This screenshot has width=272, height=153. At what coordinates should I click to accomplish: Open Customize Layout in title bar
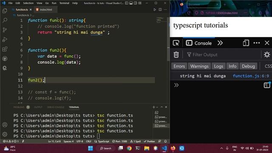click(140, 3)
